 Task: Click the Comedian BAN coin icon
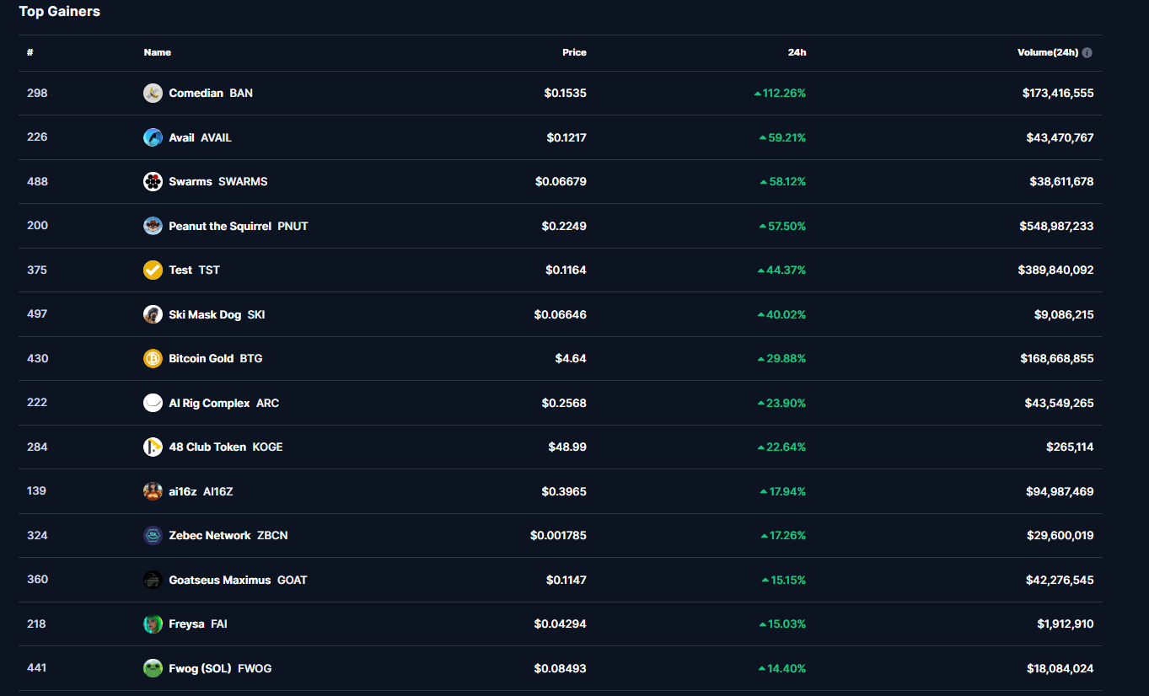click(x=153, y=94)
